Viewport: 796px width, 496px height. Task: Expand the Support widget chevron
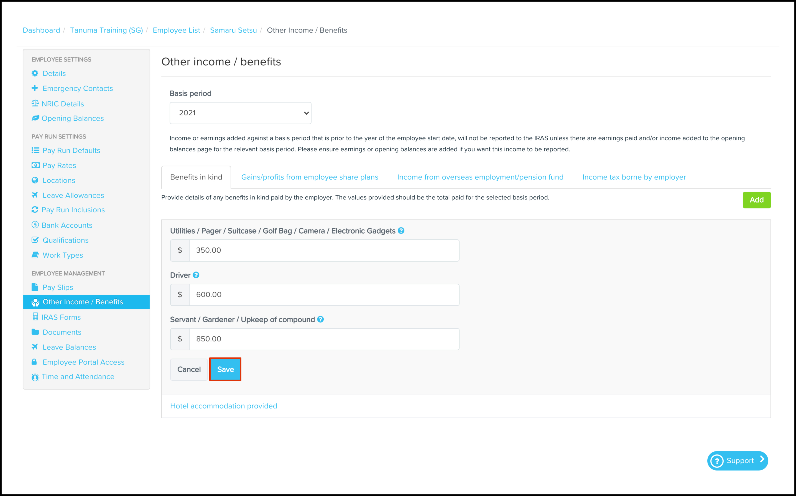tap(762, 460)
